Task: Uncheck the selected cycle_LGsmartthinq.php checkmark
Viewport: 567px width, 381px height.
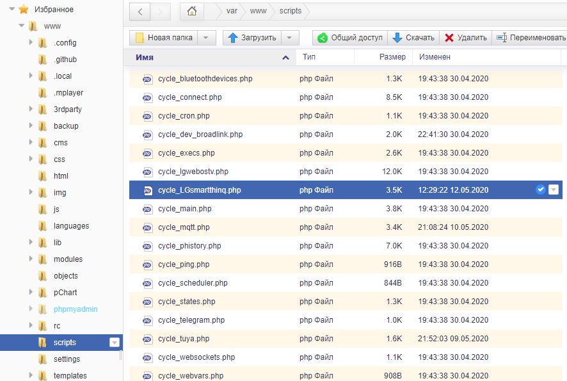Action: 541,190
